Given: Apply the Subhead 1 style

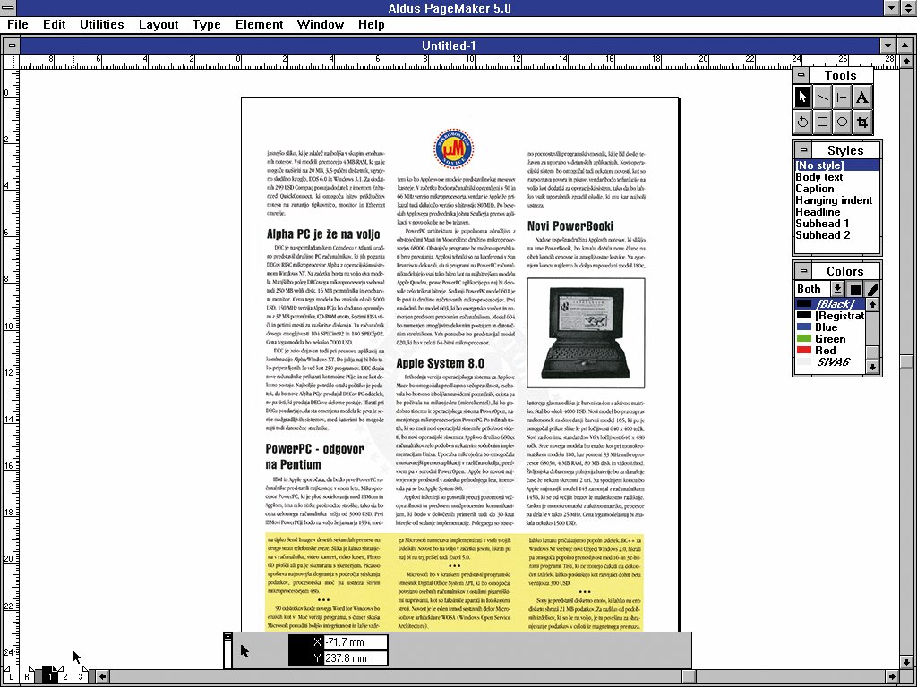Looking at the screenshot, I should click(x=837, y=224).
